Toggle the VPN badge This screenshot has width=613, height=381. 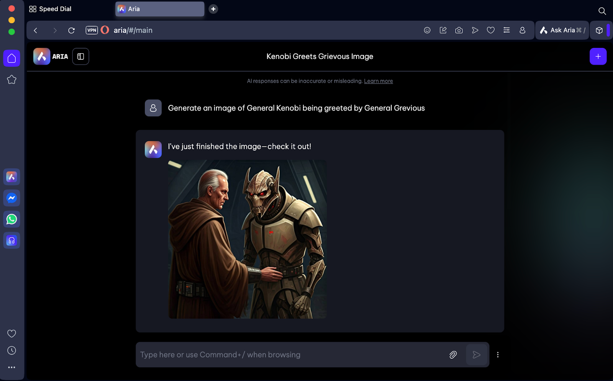[92, 30]
